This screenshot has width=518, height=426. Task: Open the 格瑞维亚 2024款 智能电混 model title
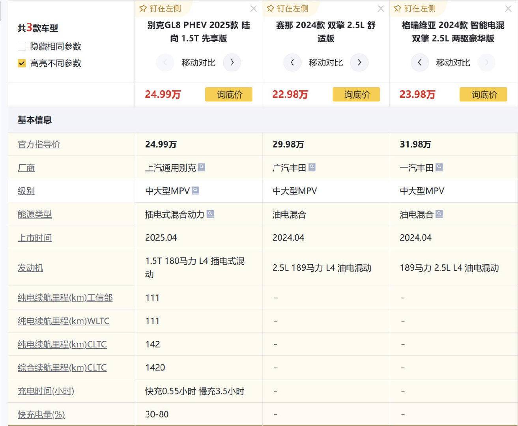(x=453, y=32)
